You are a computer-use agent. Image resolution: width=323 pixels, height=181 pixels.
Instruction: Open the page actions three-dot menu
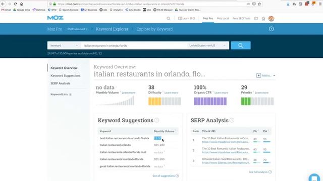point(248,4)
